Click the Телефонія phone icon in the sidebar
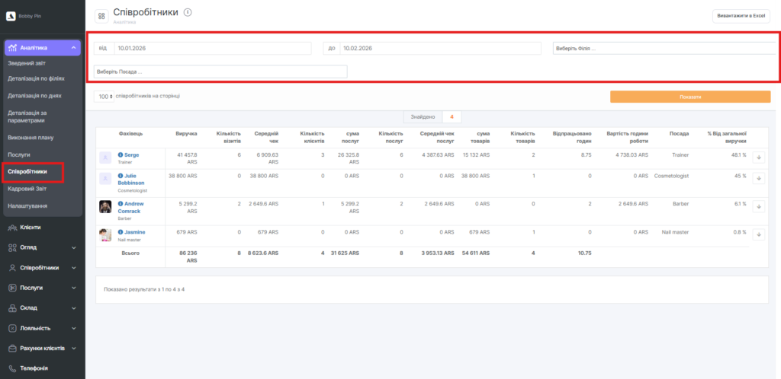781x379 pixels. tap(12, 368)
